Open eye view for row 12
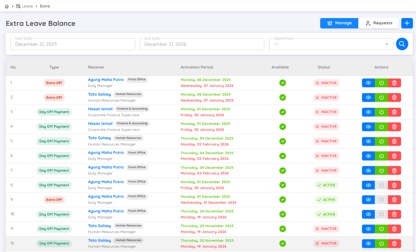 tap(368, 244)
